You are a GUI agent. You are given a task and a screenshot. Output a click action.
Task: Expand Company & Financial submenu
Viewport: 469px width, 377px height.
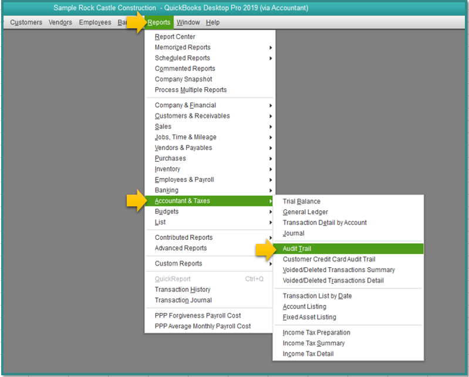tap(210, 106)
